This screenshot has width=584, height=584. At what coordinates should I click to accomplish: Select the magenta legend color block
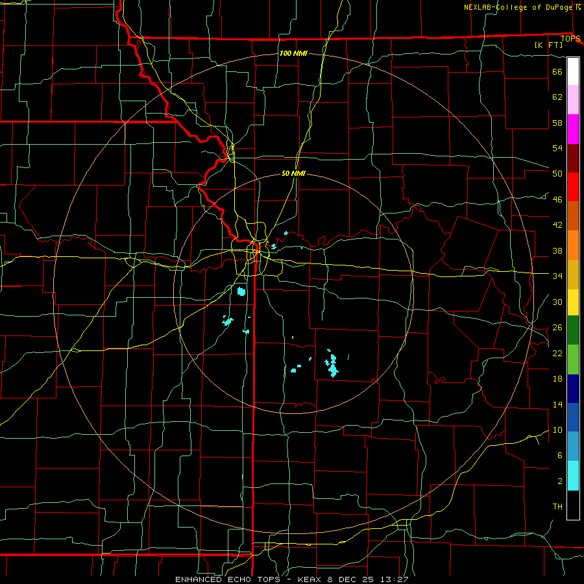[573, 129]
